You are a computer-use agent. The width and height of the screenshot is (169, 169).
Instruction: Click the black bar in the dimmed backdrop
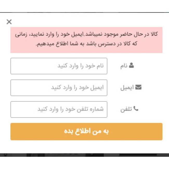(138, 155)
